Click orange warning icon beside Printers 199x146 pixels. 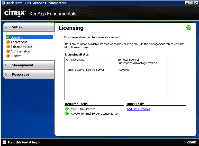tap(8, 56)
